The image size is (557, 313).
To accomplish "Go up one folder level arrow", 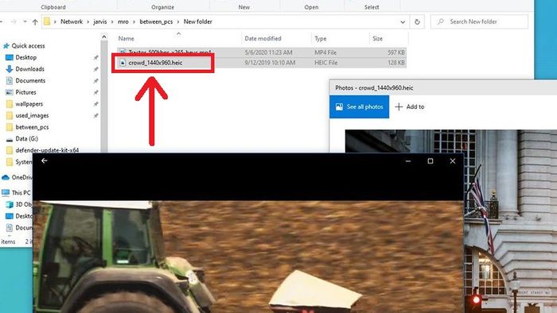I will tap(35, 22).
